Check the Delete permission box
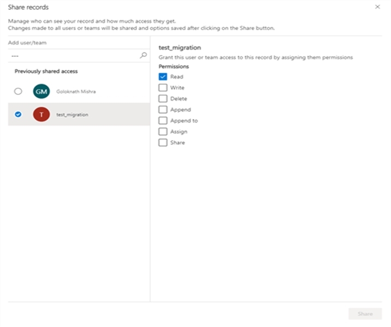This screenshot has width=391, height=327. 163,99
